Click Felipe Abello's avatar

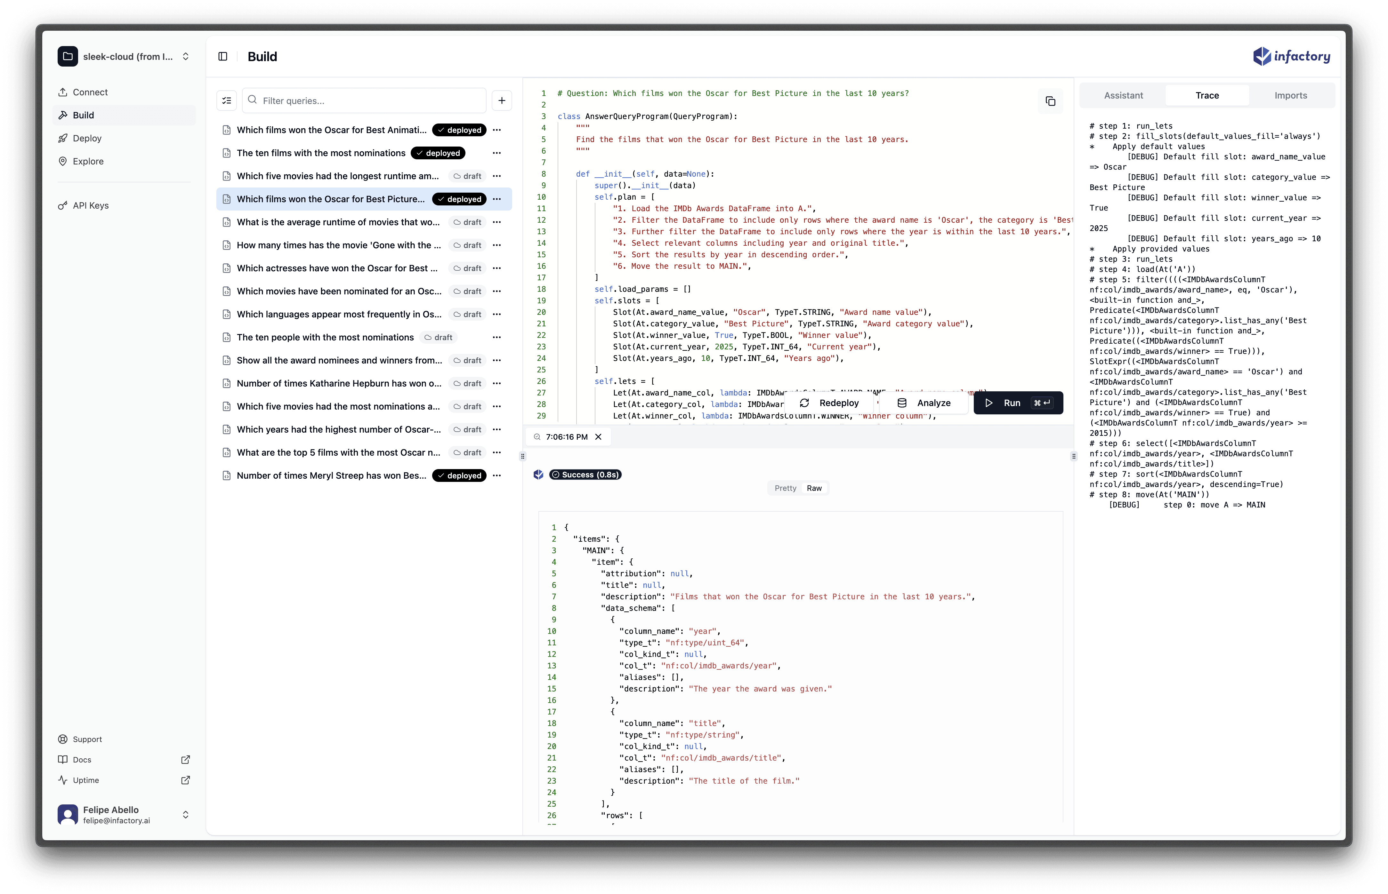tap(67, 814)
